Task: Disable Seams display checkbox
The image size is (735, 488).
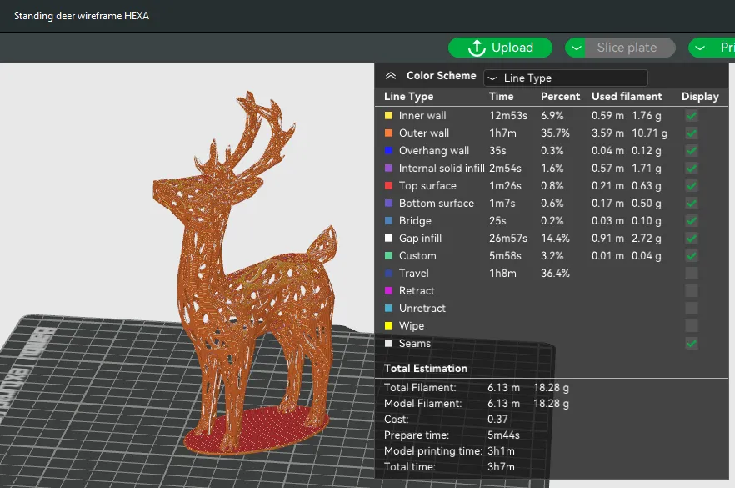Action: click(x=692, y=344)
